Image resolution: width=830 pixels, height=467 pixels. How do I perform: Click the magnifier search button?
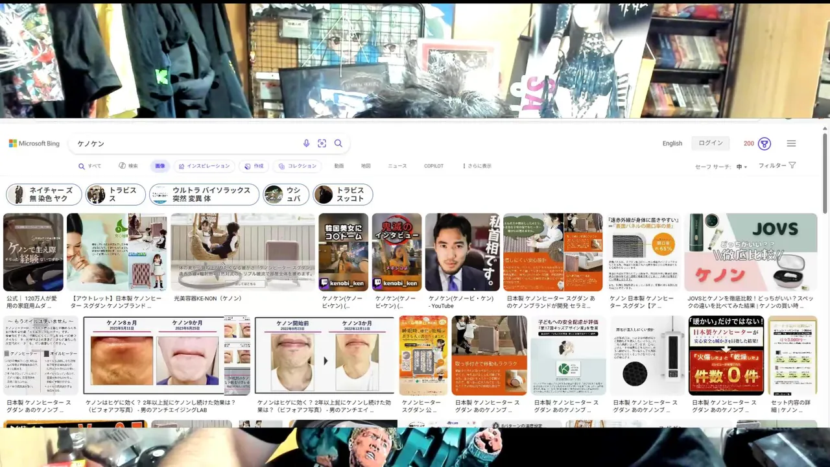[338, 143]
